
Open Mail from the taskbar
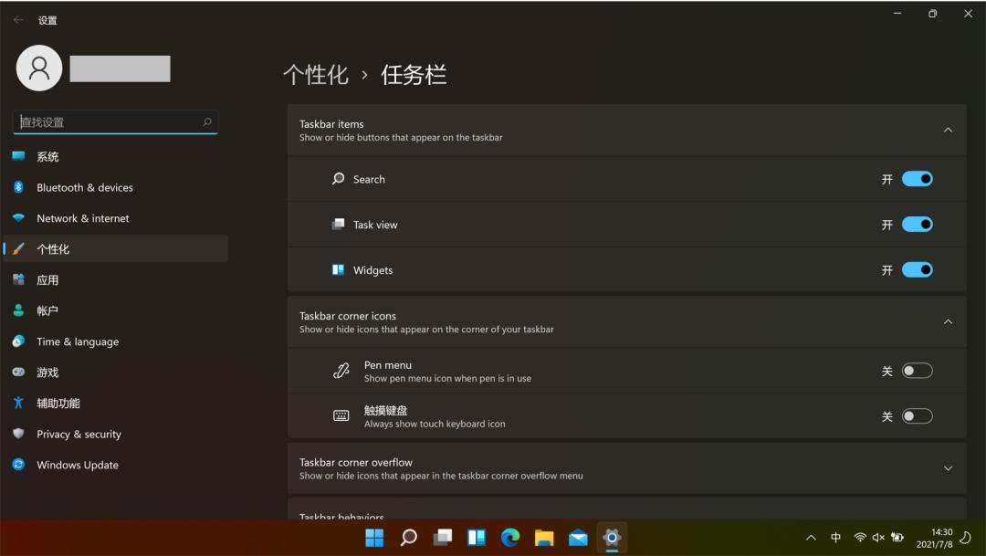(x=578, y=538)
